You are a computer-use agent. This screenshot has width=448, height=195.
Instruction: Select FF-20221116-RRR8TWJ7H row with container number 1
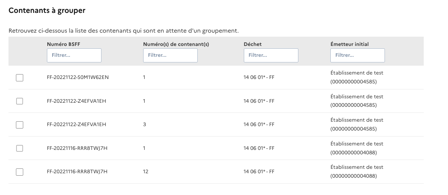(19, 148)
